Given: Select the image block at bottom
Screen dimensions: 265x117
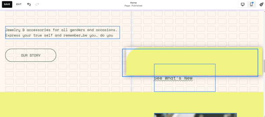Looking at the screenshot, I should pyautogui.click(x=195, y=115).
